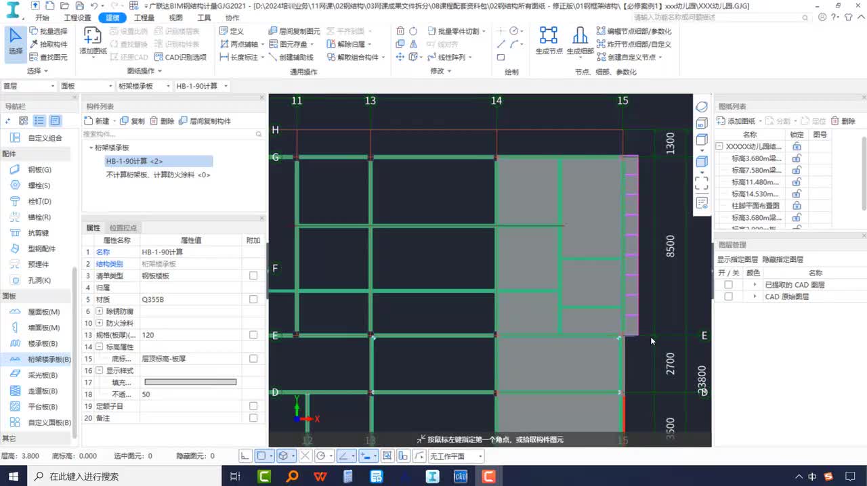Viewport: 867px width, 486px height.
Task: Click 层间复制图元 copy between floors
Action: 295,31
